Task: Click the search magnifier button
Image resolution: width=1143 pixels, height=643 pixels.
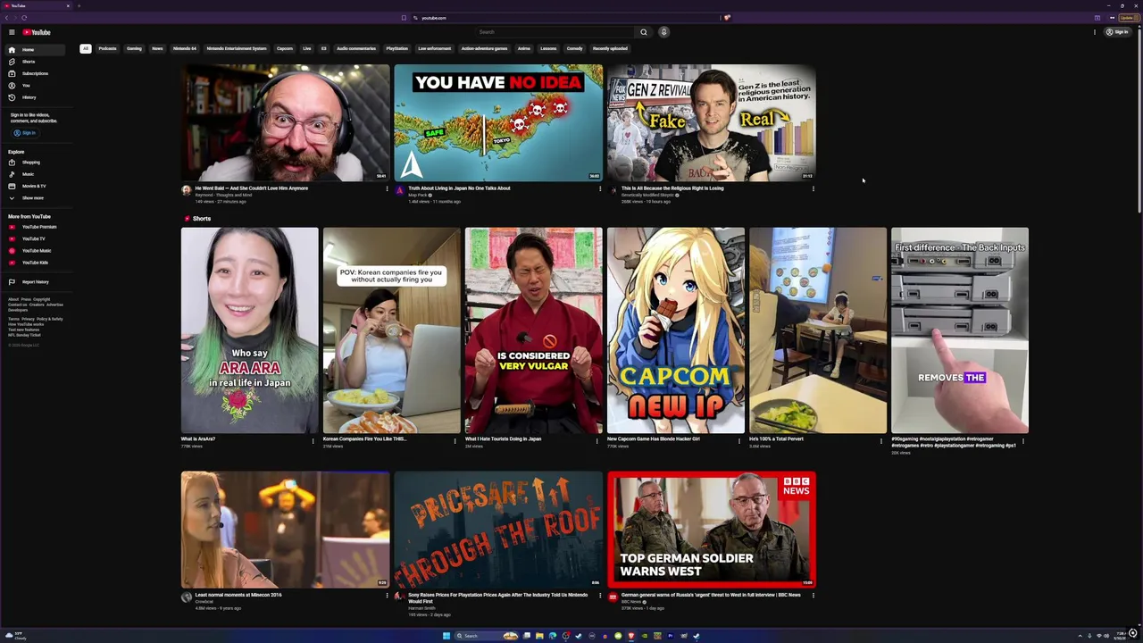Action: (643, 32)
